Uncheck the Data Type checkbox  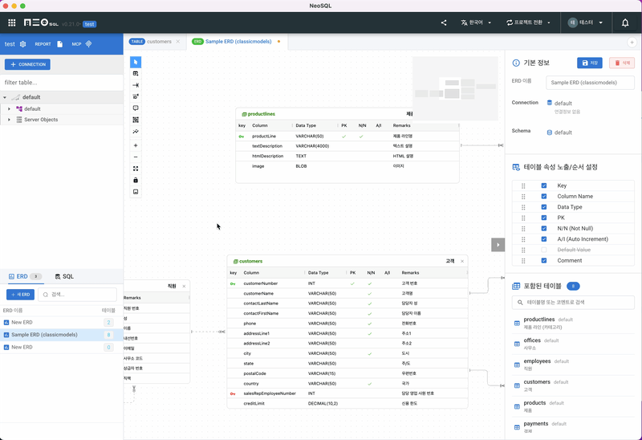coord(543,207)
